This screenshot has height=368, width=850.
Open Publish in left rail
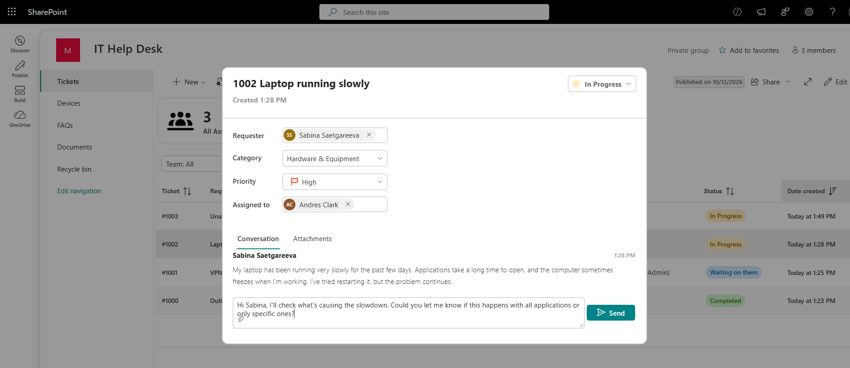click(x=20, y=69)
